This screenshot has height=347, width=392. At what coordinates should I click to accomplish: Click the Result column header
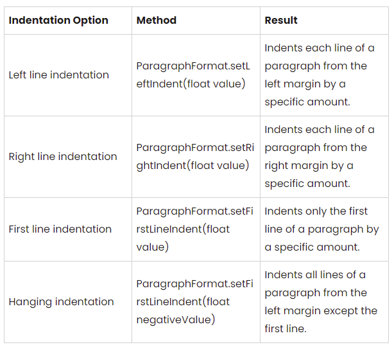pos(281,20)
